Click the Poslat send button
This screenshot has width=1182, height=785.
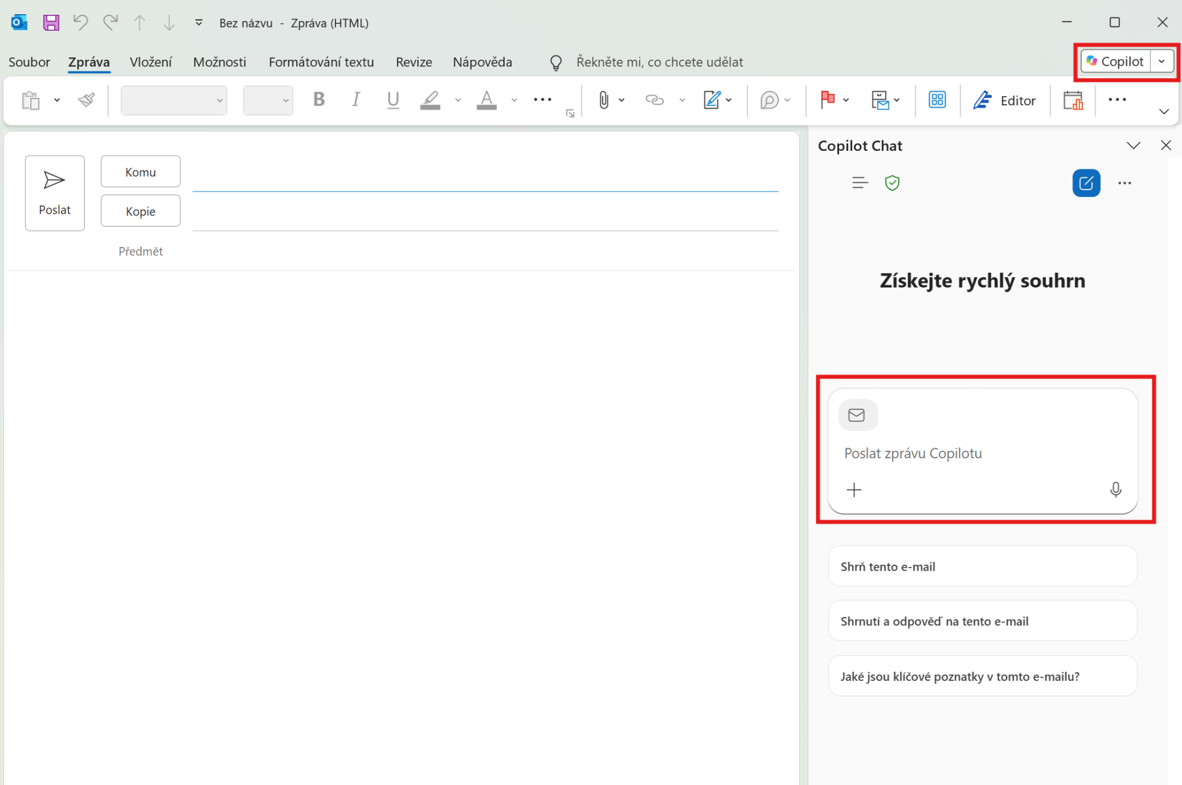(x=55, y=193)
